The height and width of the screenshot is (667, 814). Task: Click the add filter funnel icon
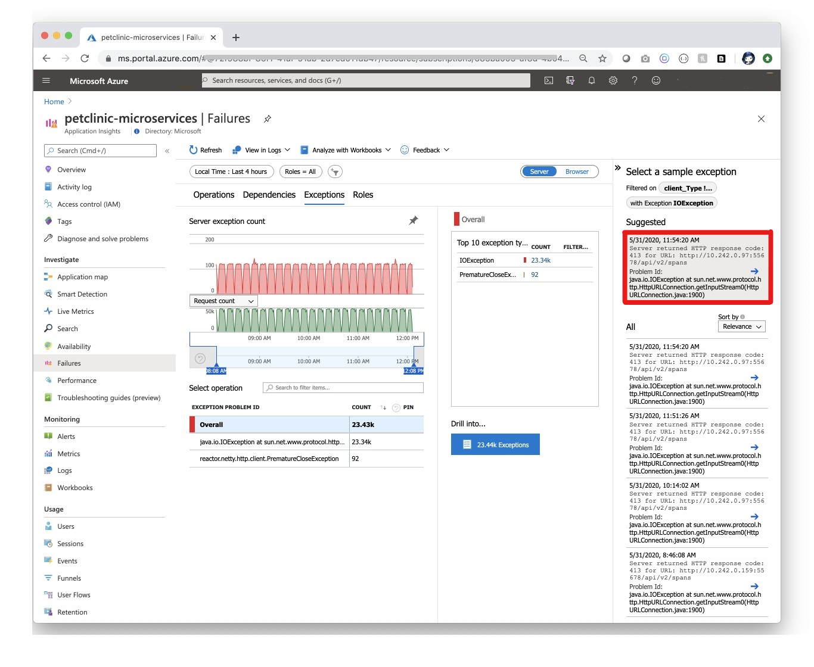pos(335,172)
